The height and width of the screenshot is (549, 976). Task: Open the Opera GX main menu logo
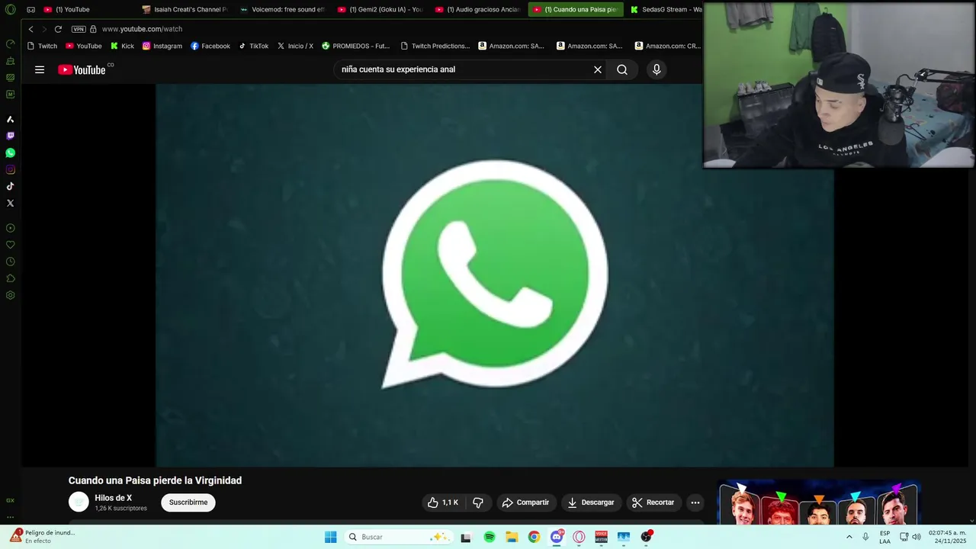(10, 10)
